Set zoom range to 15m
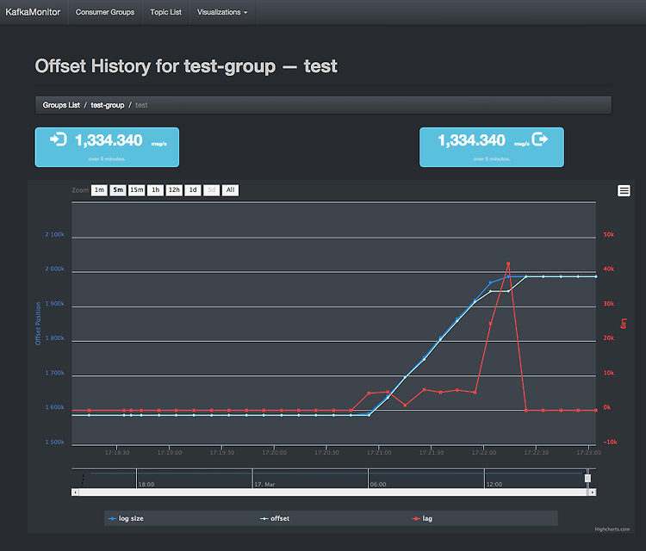646x551 pixels. [x=136, y=190]
